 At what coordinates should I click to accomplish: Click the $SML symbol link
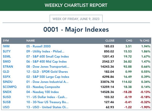click(x=7, y=57)
